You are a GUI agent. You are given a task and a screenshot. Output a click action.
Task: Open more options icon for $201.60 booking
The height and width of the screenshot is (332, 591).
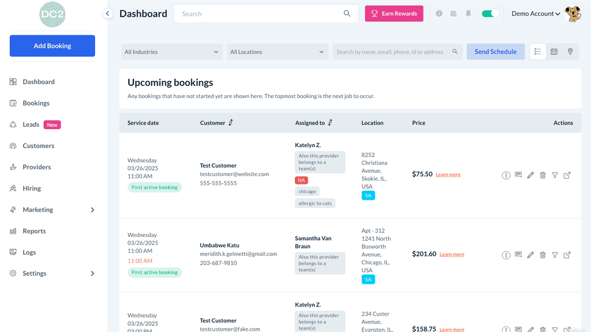click(x=506, y=255)
